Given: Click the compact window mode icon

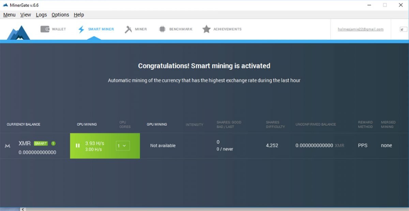Looking at the screenshot, I should 404,29.
